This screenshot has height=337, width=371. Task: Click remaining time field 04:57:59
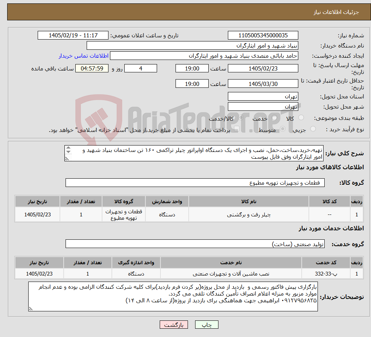[92, 69]
